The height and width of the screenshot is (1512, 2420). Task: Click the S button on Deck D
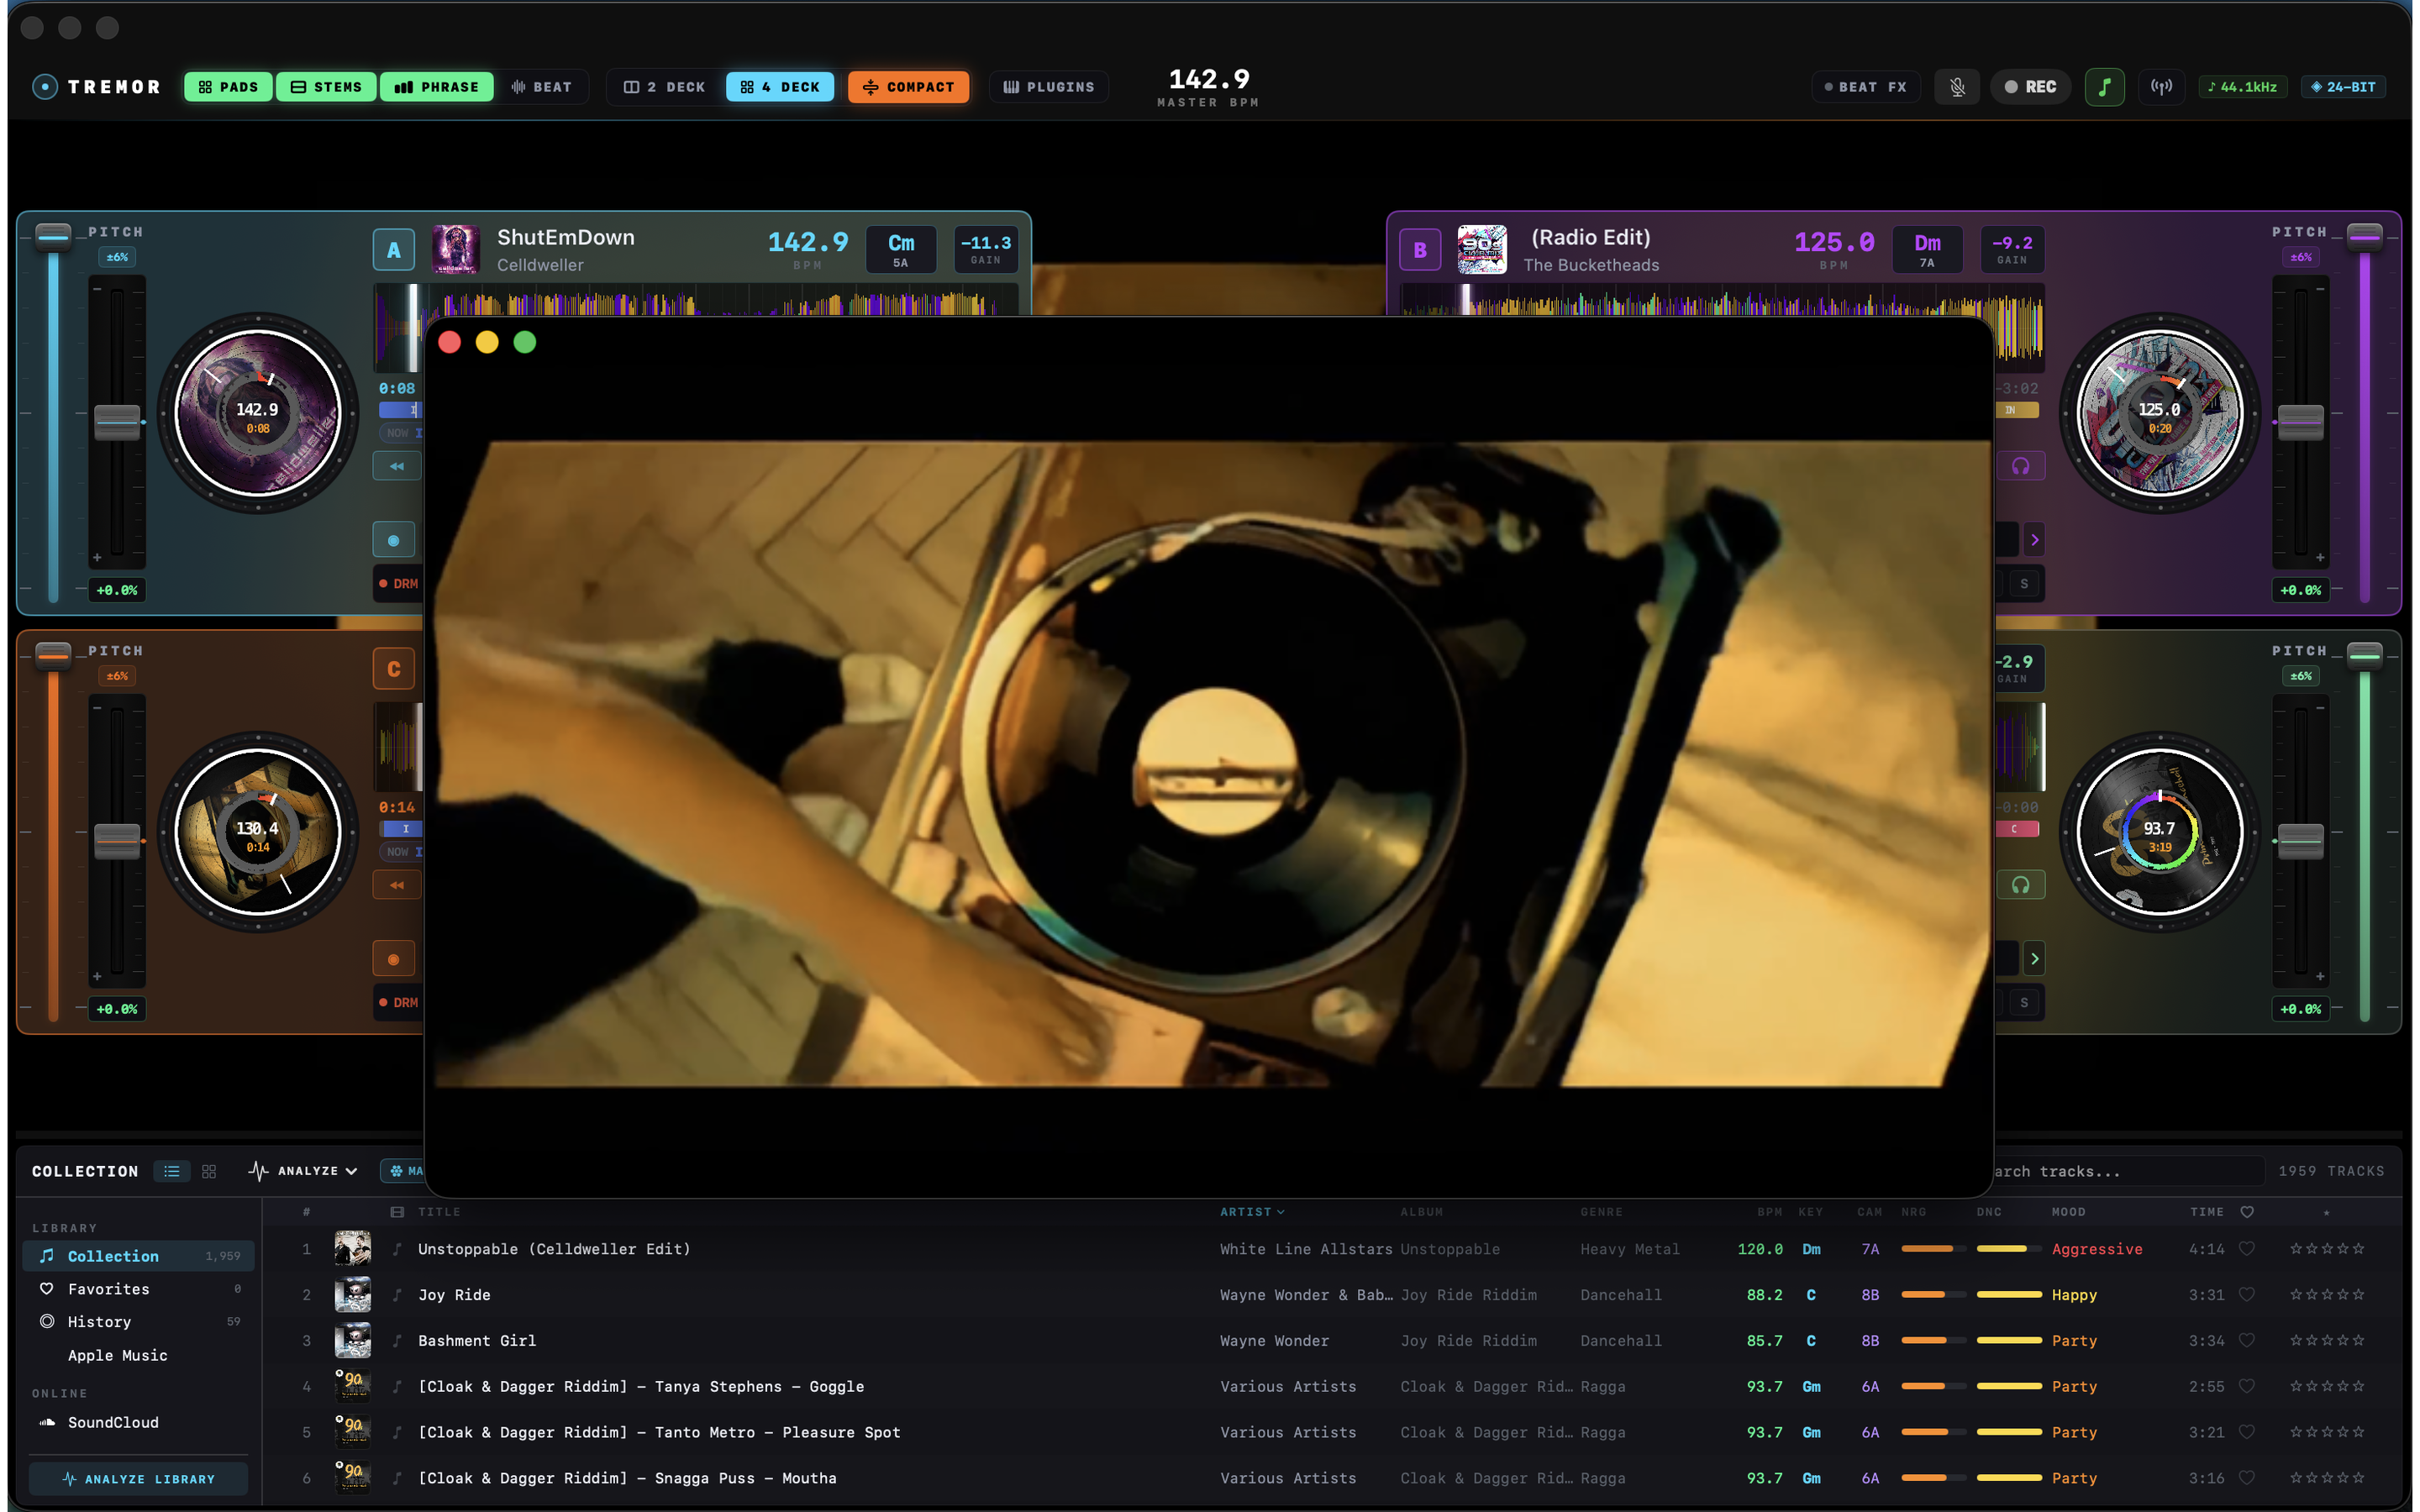click(x=2024, y=1003)
